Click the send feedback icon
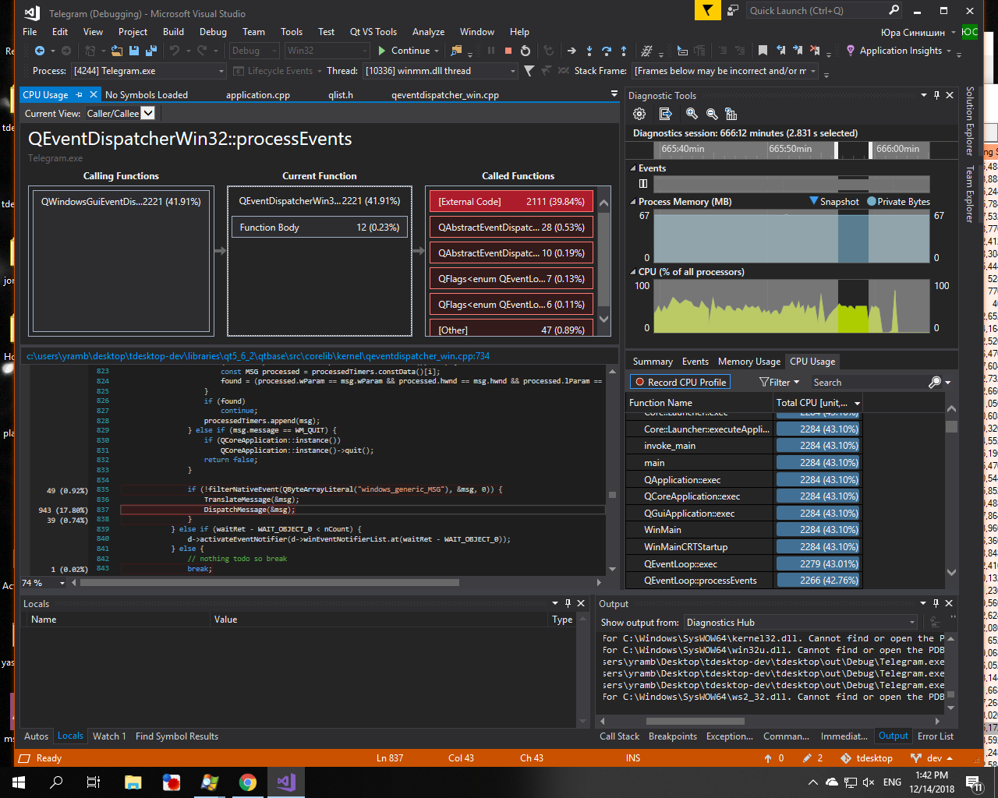 pos(732,10)
